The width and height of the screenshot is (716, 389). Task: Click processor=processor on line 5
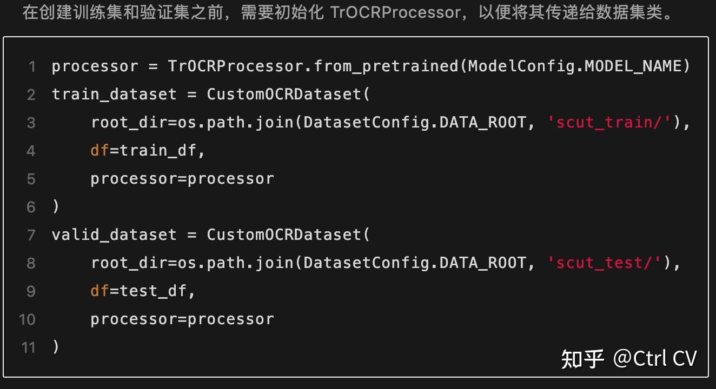pyautogui.click(x=182, y=179)
